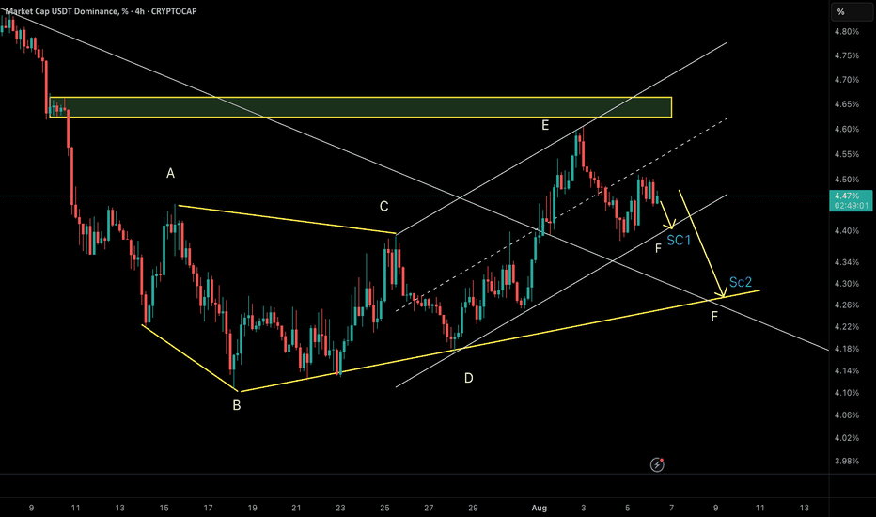876x517 pixels.
Task: Select the wave label A
Action: 170,173
